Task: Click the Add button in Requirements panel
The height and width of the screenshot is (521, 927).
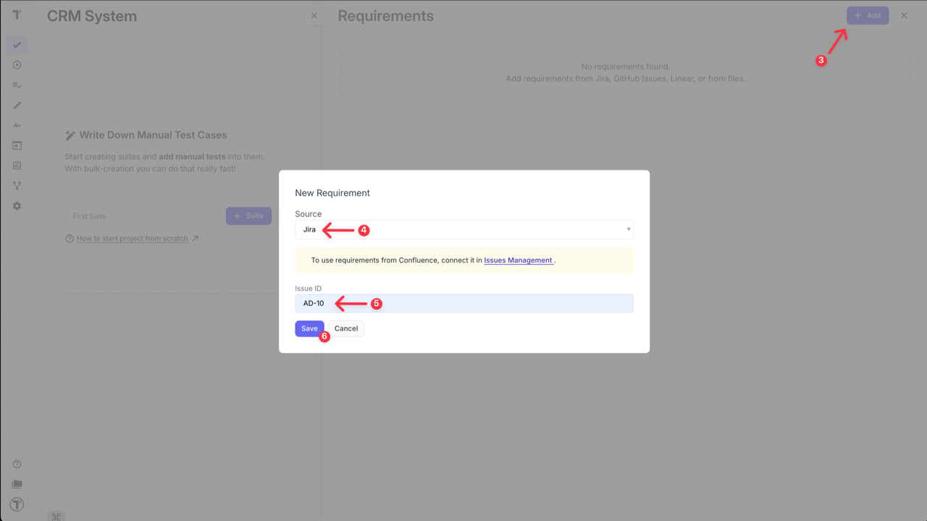Action: tap(867, 15)
